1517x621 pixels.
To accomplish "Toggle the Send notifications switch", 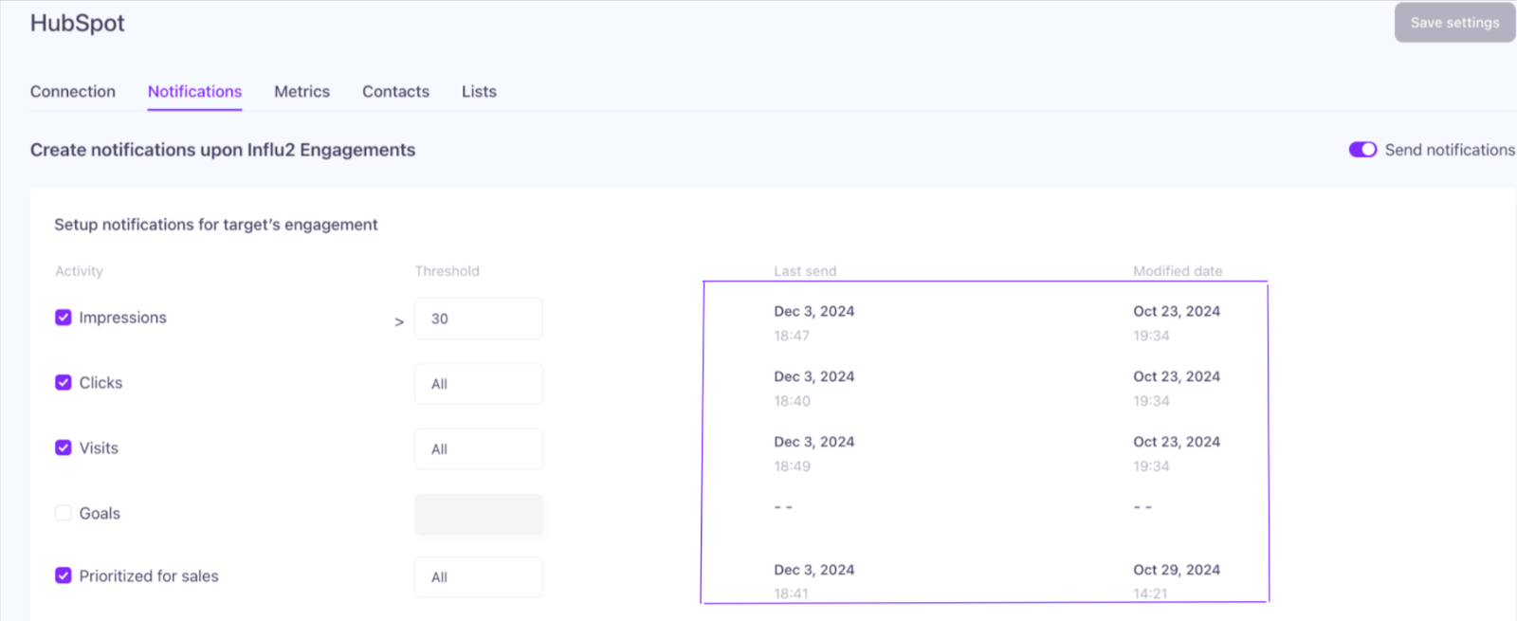I will click(1362, 150).
